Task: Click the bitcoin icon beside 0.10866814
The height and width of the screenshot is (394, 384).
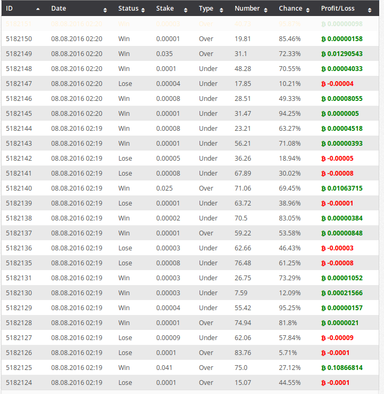Action: tap(324, 368)
